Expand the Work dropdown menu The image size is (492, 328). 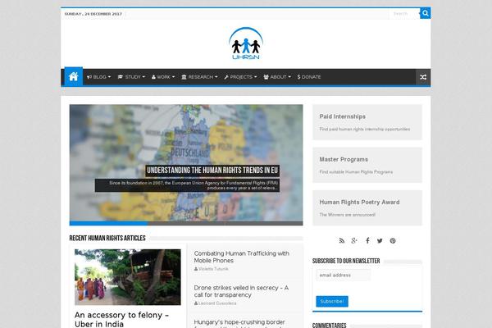click(x=163, y=77)
